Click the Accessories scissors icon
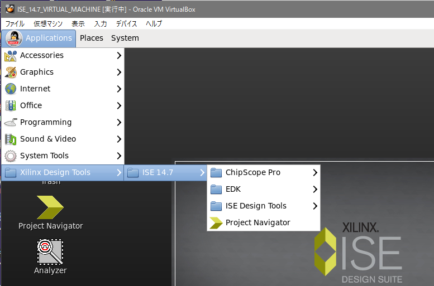 click(11, 56)
